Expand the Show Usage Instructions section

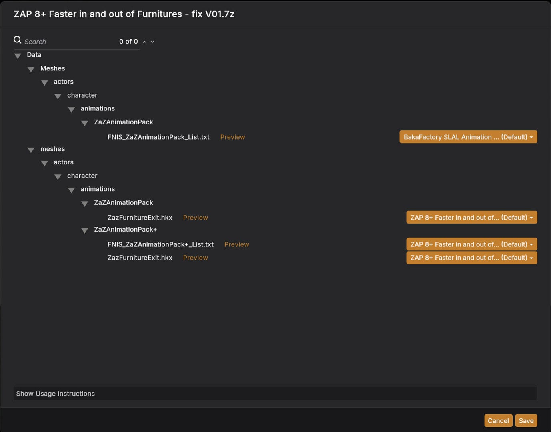pos(275,394)
